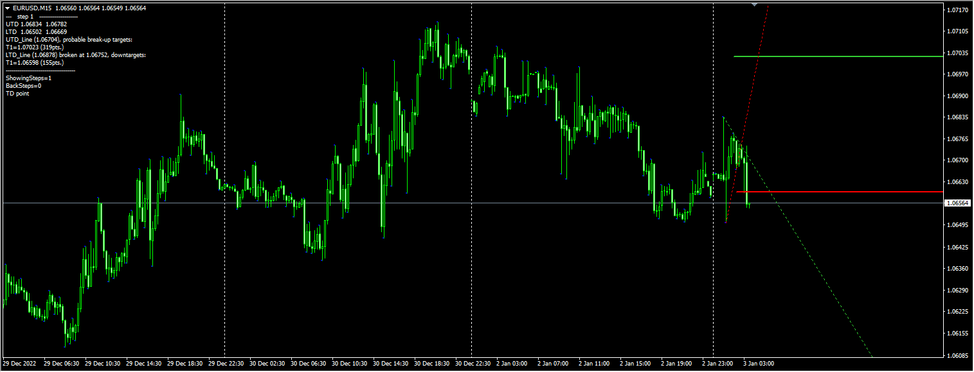
Task: Select the UTD_Line break-up targets text
Action: tap(68, 39)
